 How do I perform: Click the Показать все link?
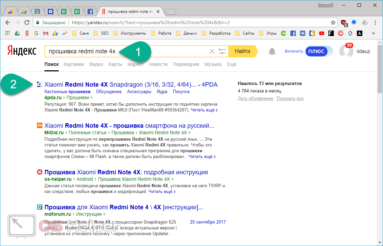(x=290, y=98)
